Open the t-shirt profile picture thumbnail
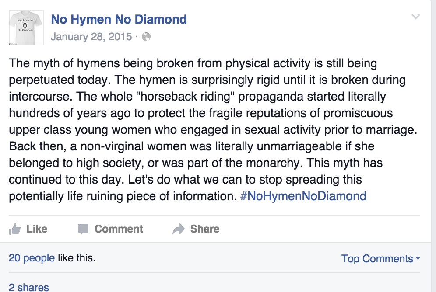 coord(26,28)
